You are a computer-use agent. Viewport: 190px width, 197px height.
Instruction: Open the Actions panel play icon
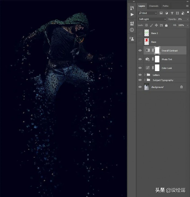pyautogui.click(x=132, y=15)
